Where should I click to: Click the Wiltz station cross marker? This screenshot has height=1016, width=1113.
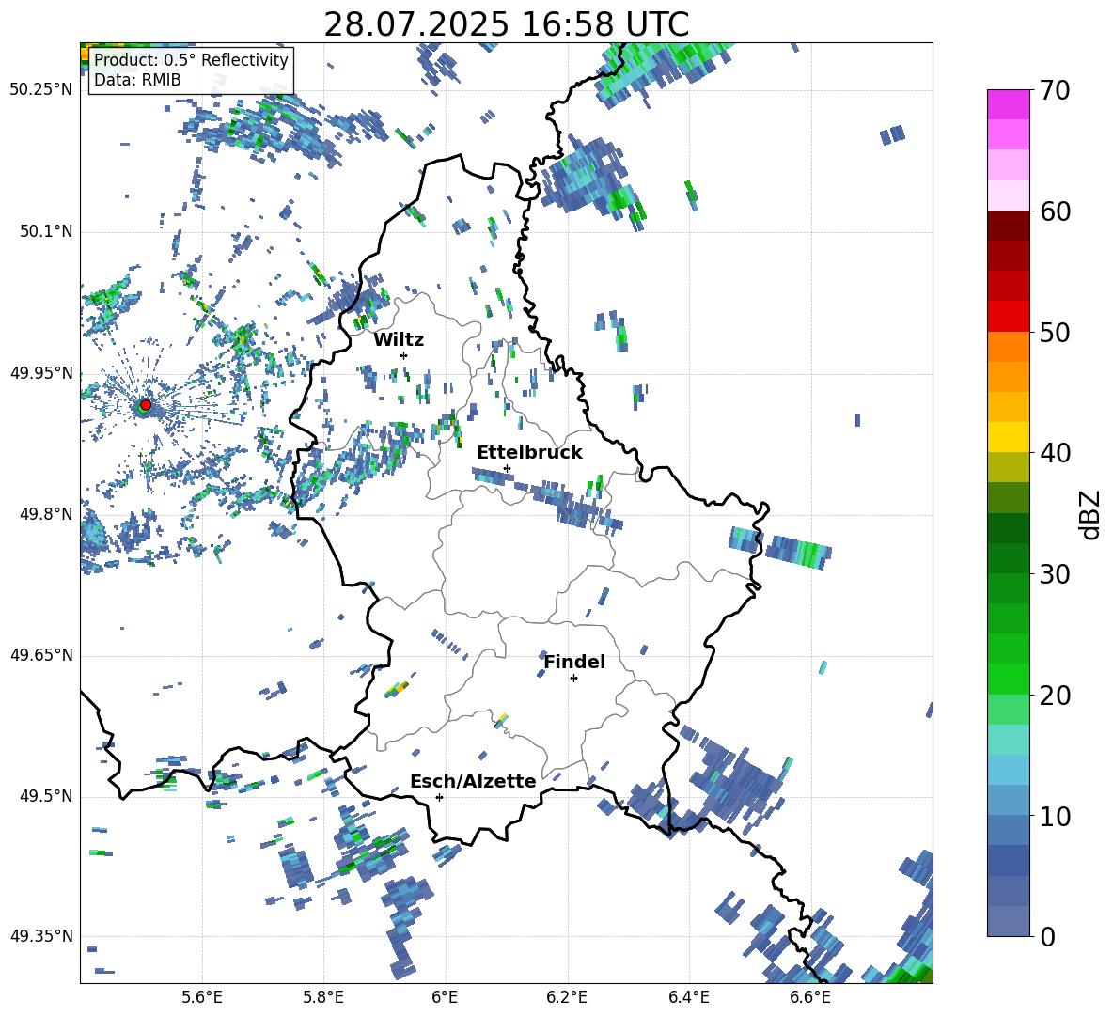point(404,355)
